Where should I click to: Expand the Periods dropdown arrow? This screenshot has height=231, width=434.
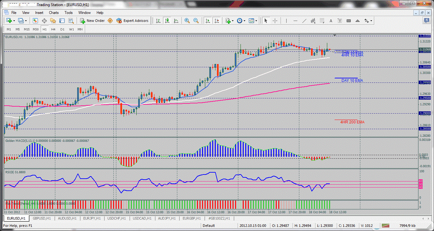tap(244, 21)
